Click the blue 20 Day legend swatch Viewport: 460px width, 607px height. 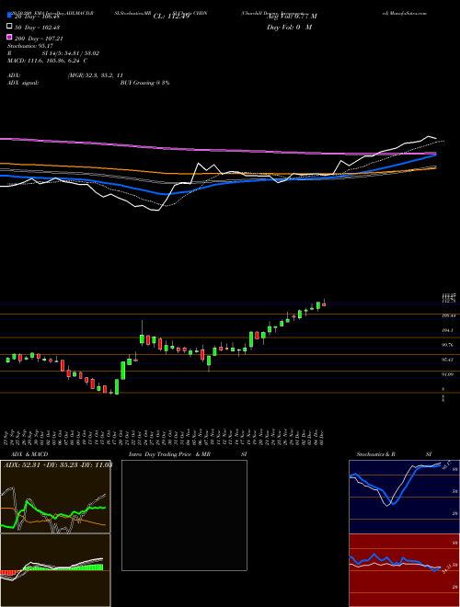tap(9, 16)
